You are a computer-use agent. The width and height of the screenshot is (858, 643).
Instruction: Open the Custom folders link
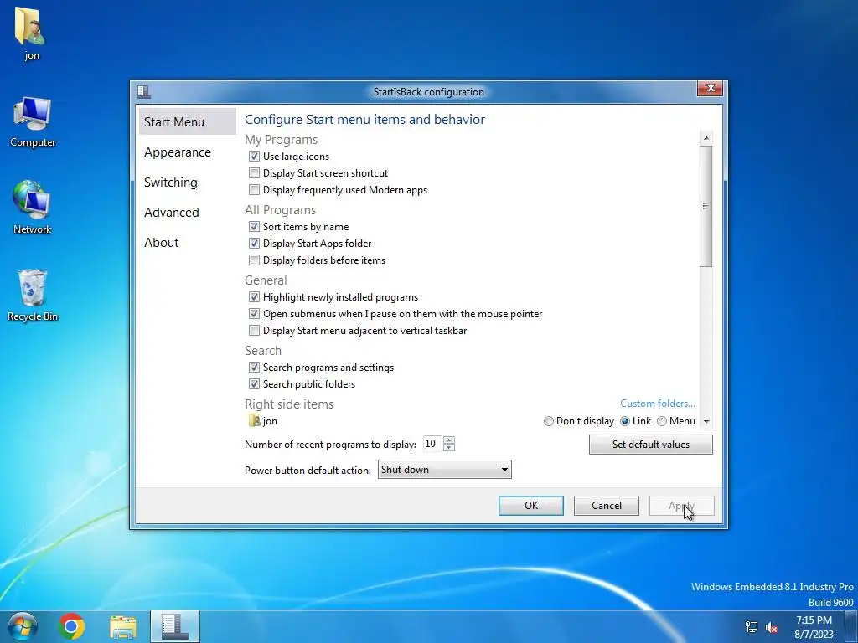click(x=657, y=403)
